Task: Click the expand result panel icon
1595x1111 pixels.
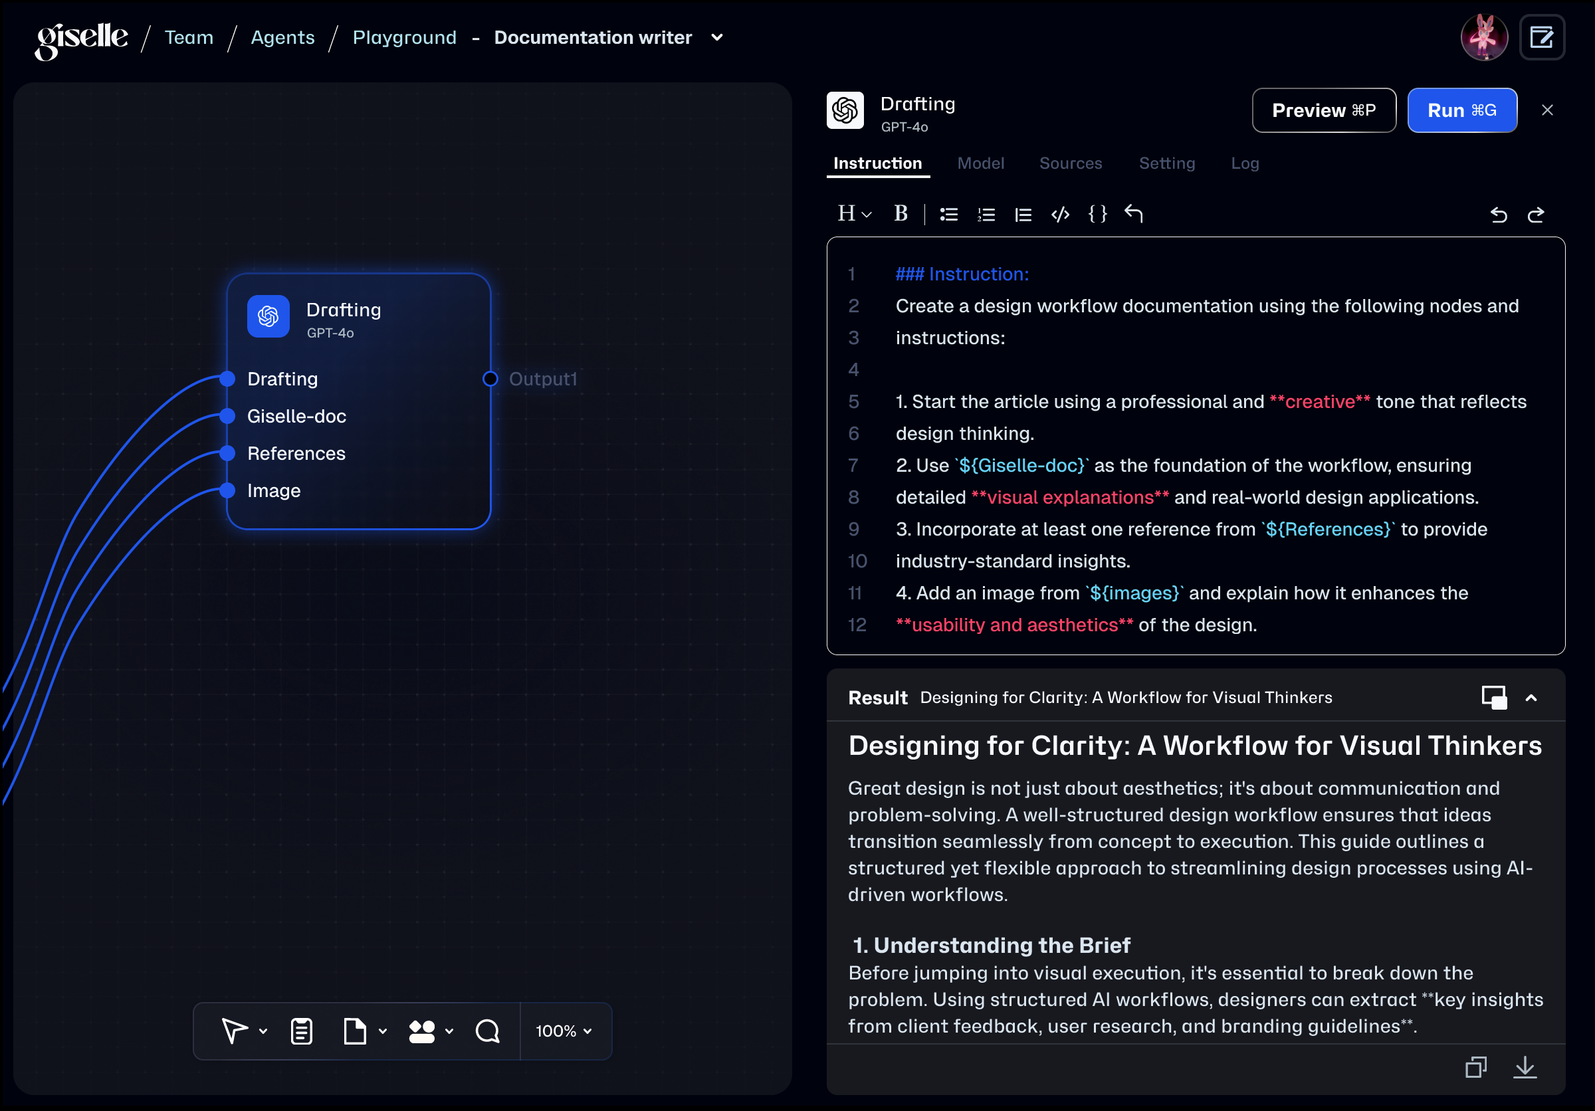Action: (1493, 698)
